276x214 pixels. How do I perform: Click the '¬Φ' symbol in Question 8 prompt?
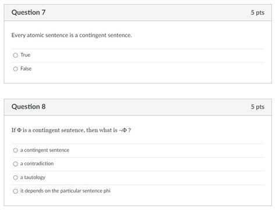(x=123, y=130)
